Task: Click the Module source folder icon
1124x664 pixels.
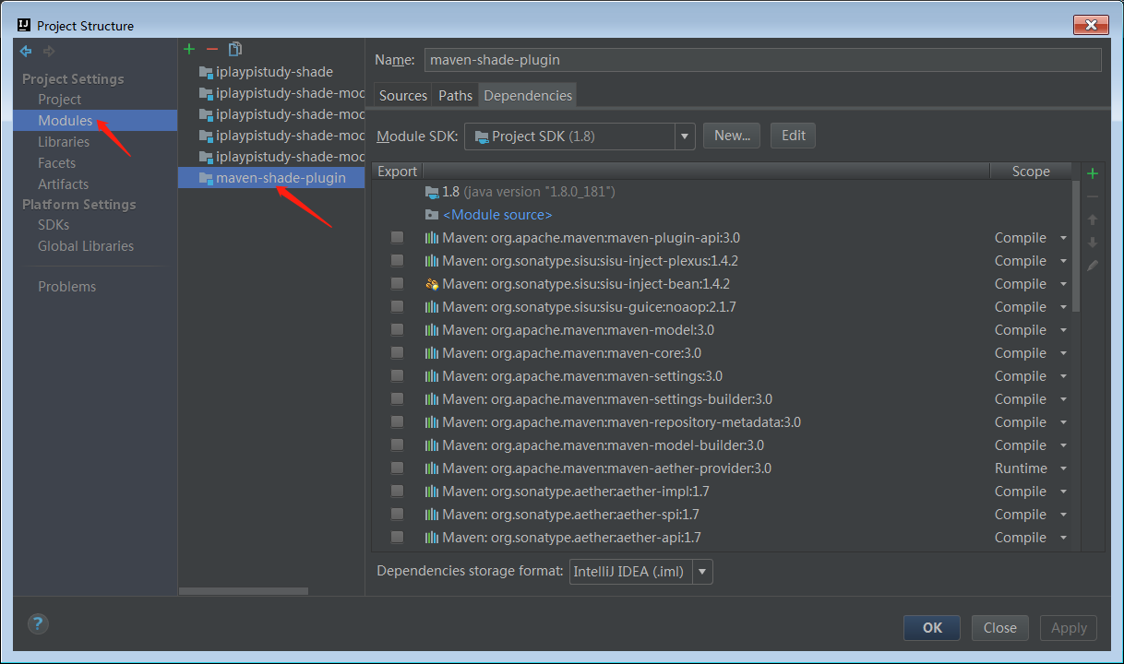Action: 432,215
